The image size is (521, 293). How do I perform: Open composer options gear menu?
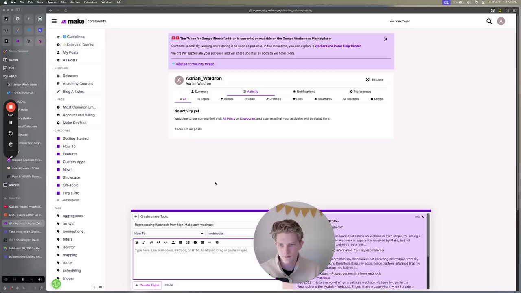click(x=217, y=243)
